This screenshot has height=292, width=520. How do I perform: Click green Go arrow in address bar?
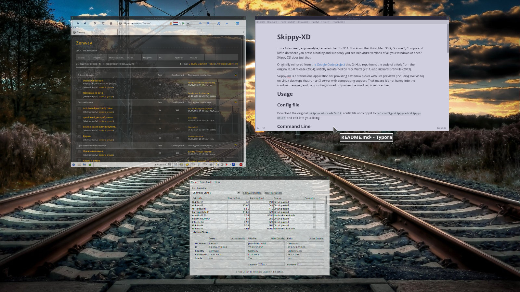coord(184,23)
